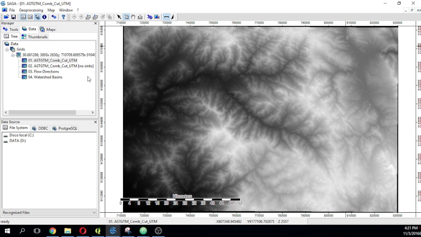Click the Show Print Layout icon
The width and height of the screenshot is (421, 237).
pos(157,17)
